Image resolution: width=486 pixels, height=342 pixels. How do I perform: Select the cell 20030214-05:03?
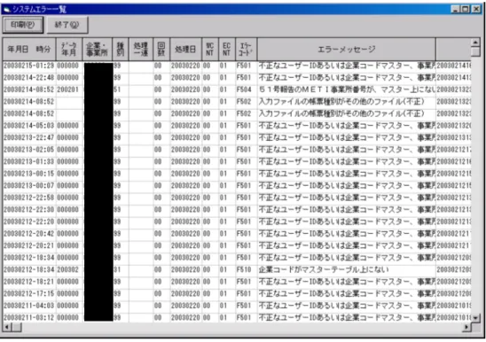click(29, 126)
